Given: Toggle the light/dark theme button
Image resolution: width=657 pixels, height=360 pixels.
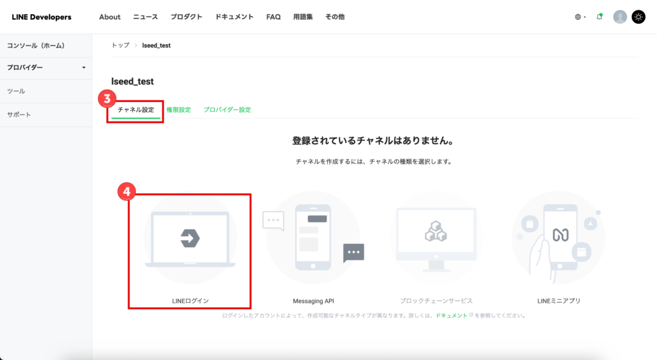Looking at the screenshot, I should point(638,17).
